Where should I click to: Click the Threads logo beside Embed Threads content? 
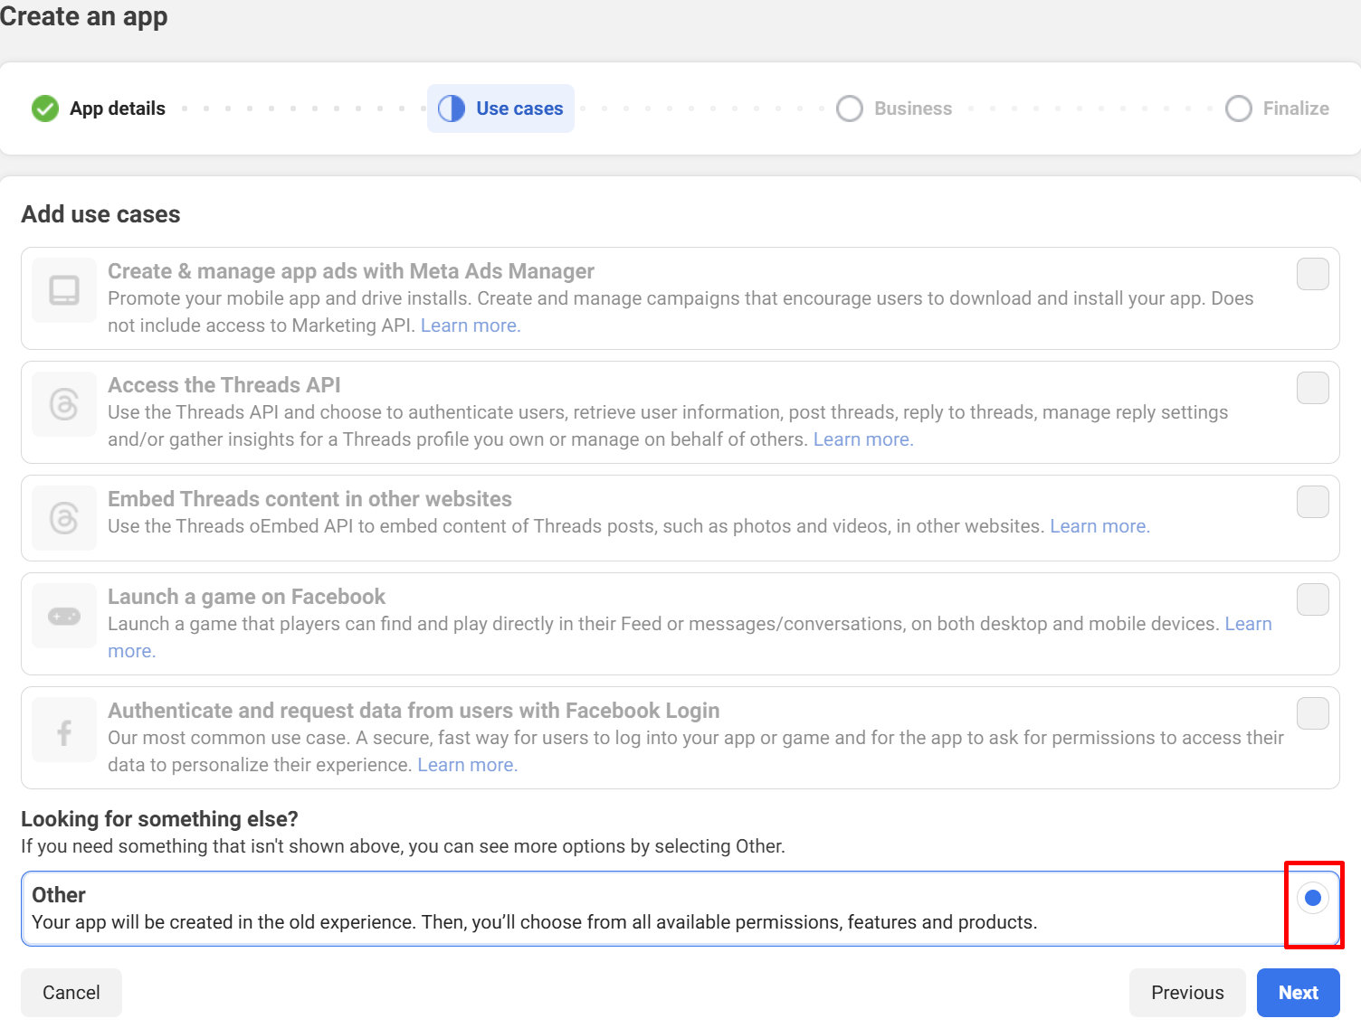pyautogui.click(x=64, y=518)
